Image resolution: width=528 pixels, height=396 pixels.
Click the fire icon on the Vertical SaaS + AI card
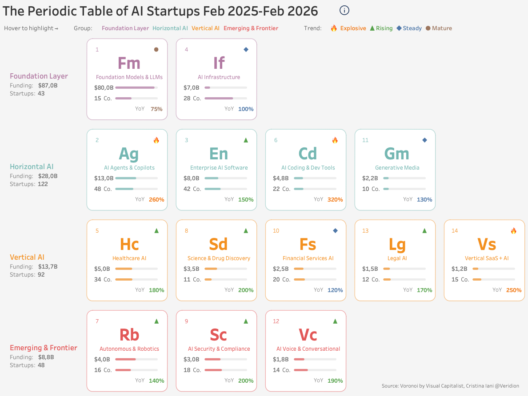pos(513,231)
